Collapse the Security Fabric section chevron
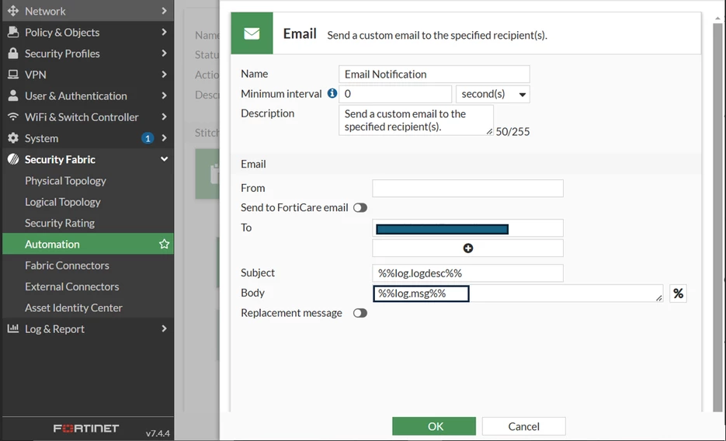The height and width of the screenshot is (441, 726). pyautogui.click(x=164, y=159)
